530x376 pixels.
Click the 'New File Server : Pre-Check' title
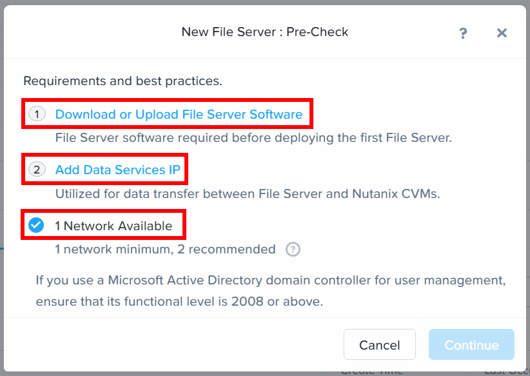coord(264,32)
